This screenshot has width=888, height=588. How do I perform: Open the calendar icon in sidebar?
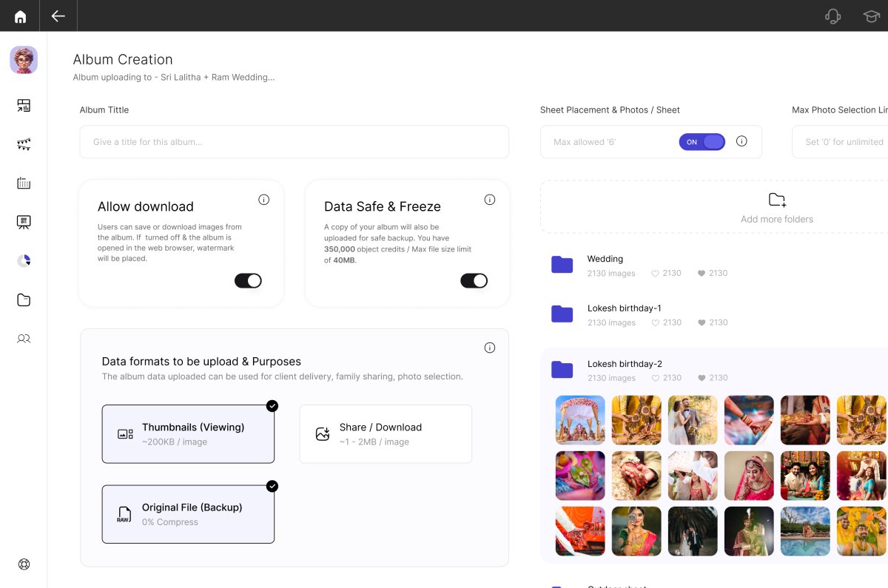coord(24,183)
